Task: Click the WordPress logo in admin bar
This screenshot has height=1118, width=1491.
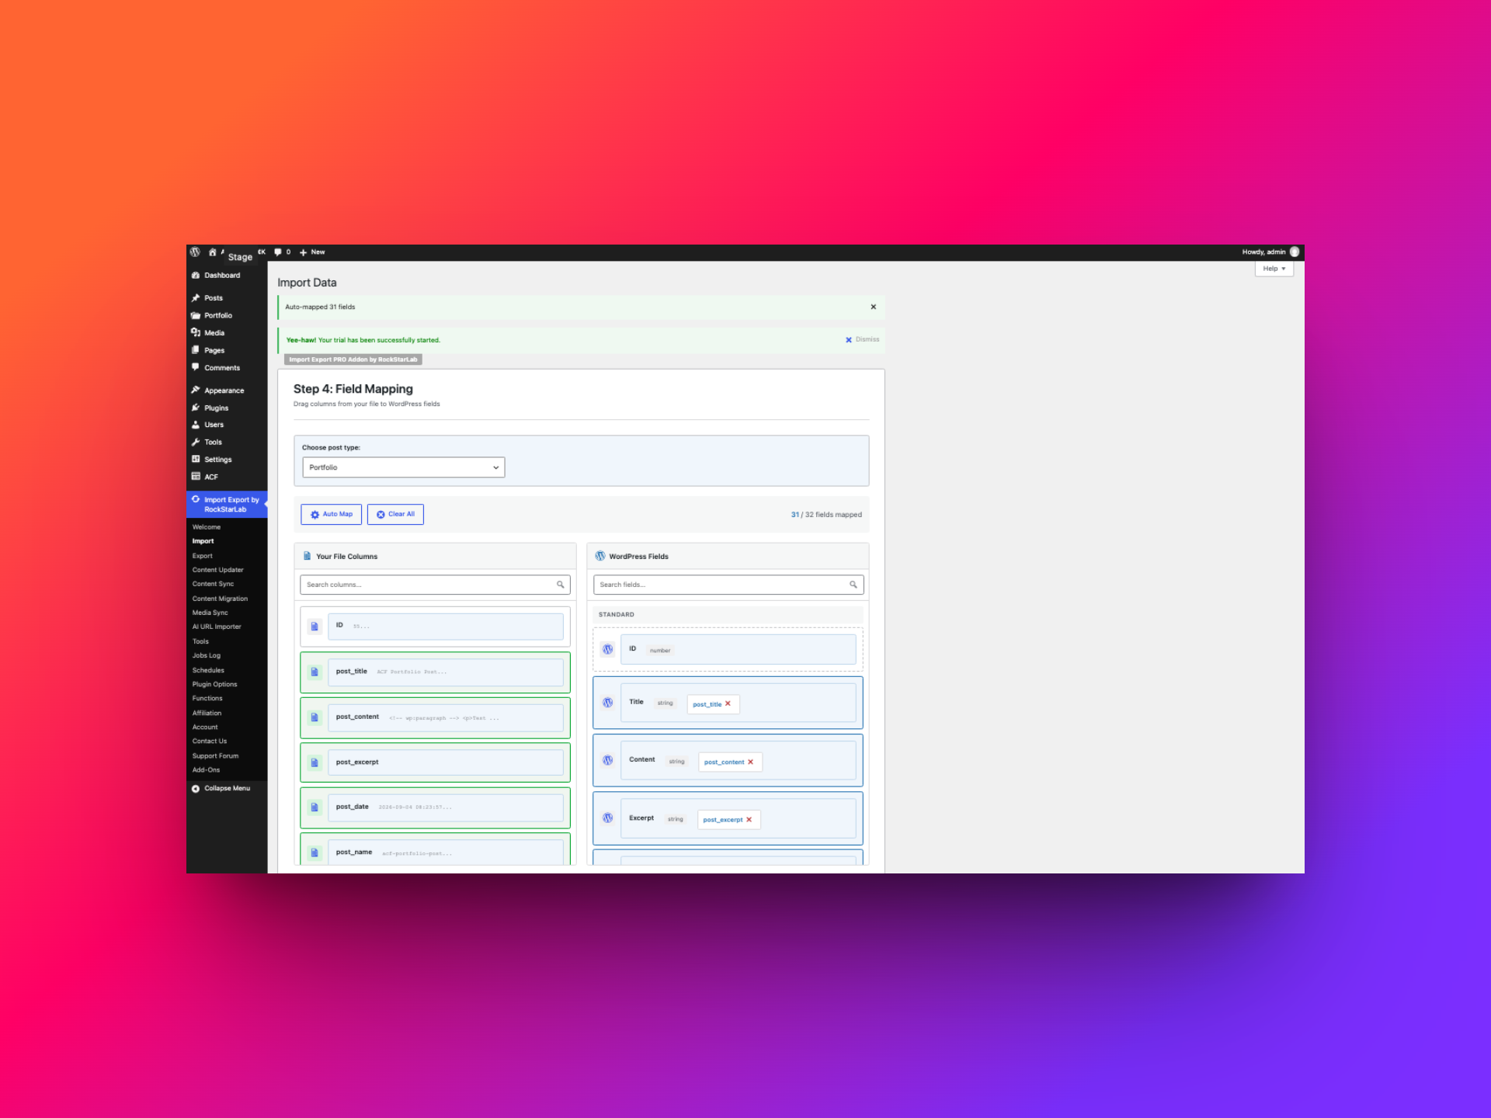Action: click(x=195, y=252)
